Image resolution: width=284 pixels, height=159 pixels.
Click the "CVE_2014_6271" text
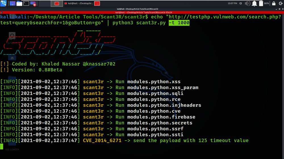(x=102, y=140)
